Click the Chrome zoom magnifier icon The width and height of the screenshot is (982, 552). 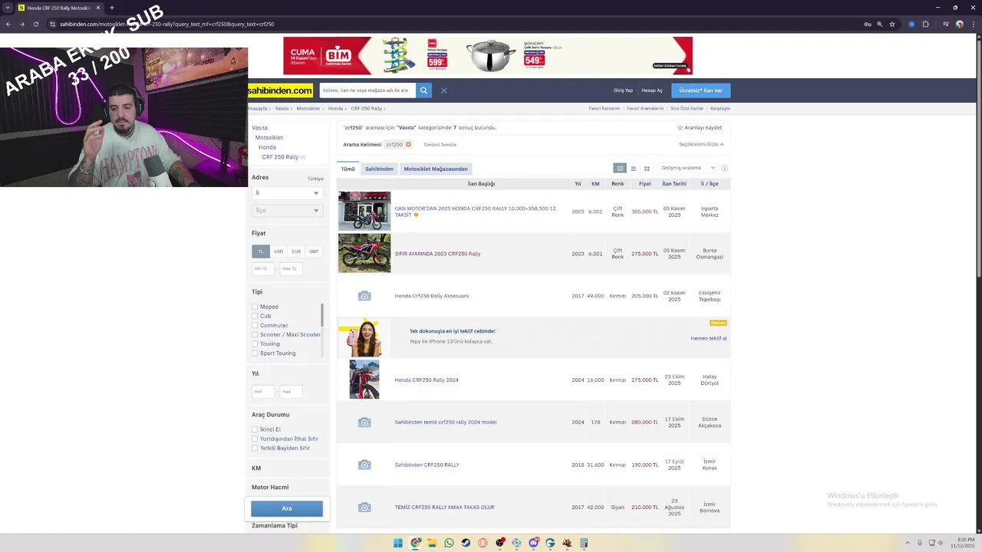(x=880, y=24)
